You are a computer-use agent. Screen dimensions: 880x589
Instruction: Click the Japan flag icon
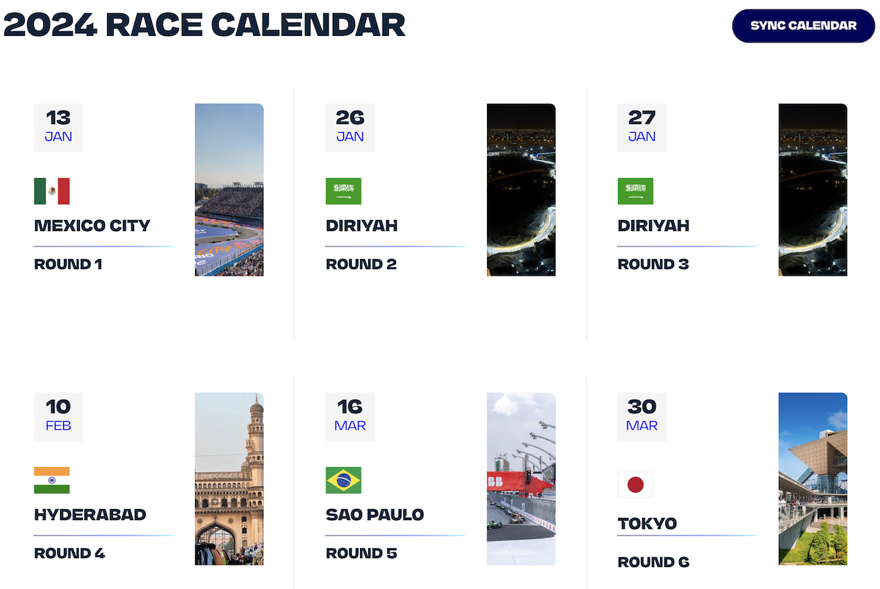point(636,485)
